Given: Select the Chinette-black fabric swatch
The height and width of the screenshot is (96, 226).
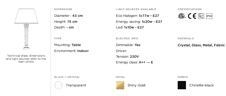Looking at the screenshot, I should 182,85.
